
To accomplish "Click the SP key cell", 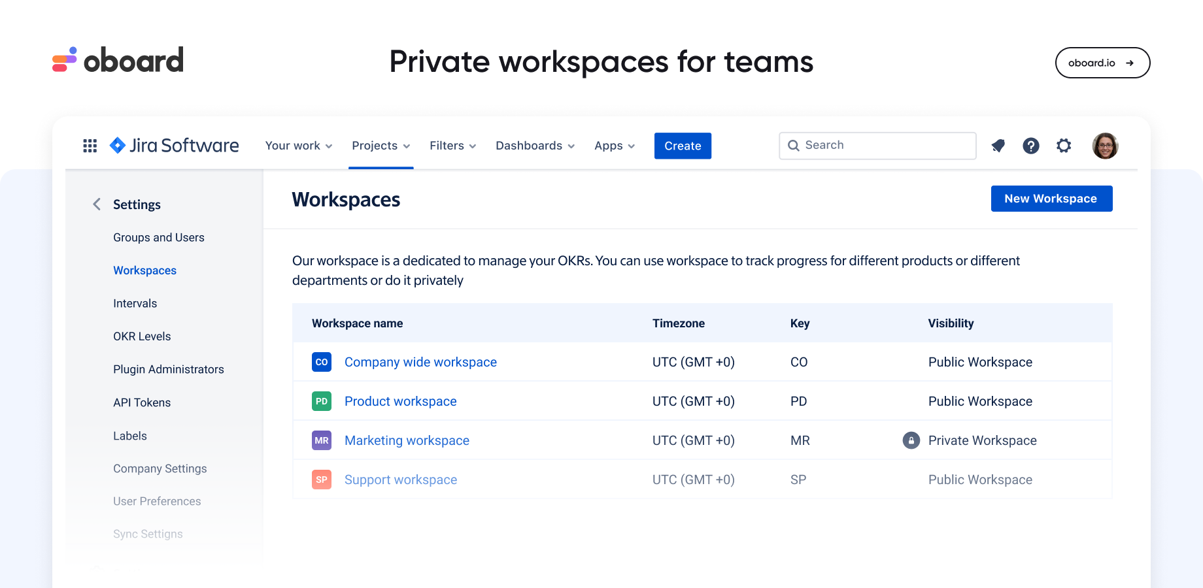I will [798, 480].
